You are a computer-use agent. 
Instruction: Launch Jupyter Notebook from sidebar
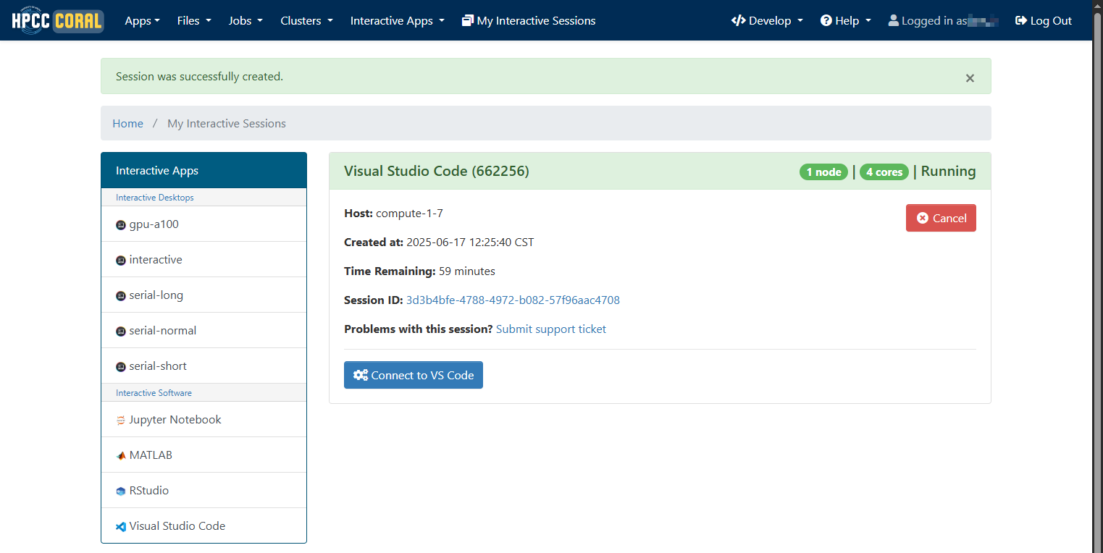pos(204,420)
